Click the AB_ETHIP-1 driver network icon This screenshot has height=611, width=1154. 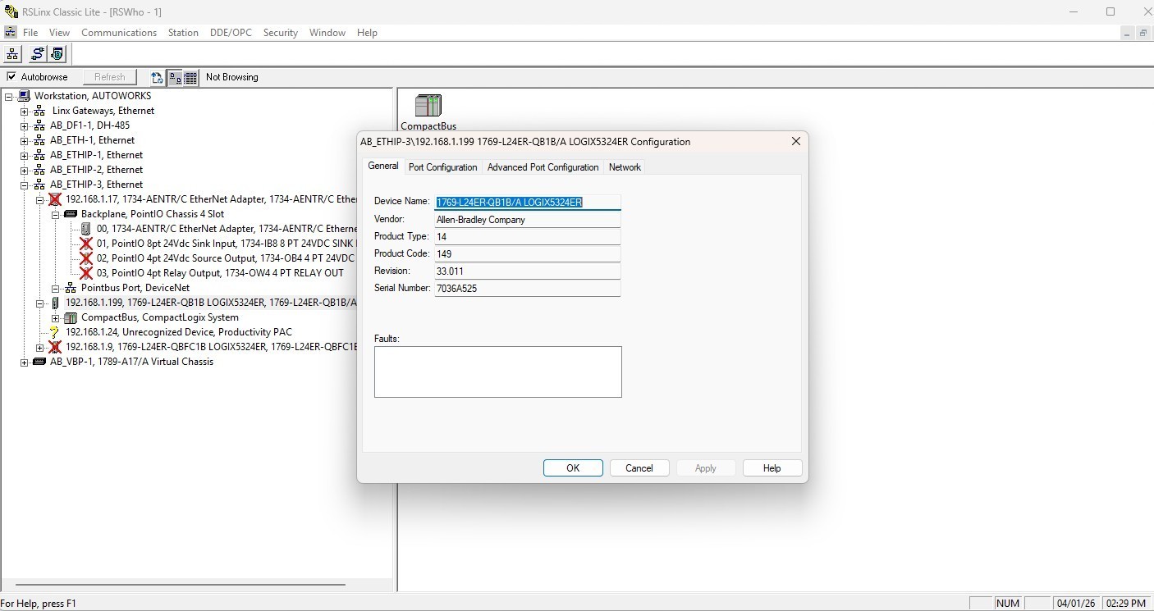(39, 155)
